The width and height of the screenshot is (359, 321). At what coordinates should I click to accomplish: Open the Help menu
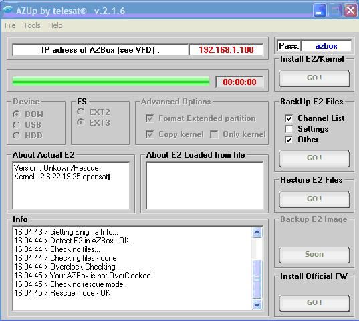point(55,25)
